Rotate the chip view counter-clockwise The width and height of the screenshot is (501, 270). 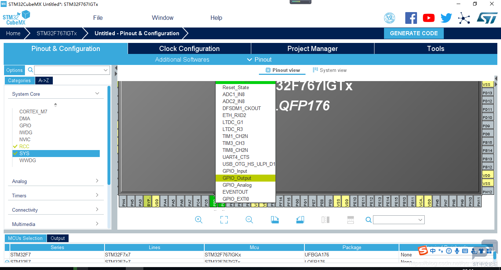[x=300, y=220]
